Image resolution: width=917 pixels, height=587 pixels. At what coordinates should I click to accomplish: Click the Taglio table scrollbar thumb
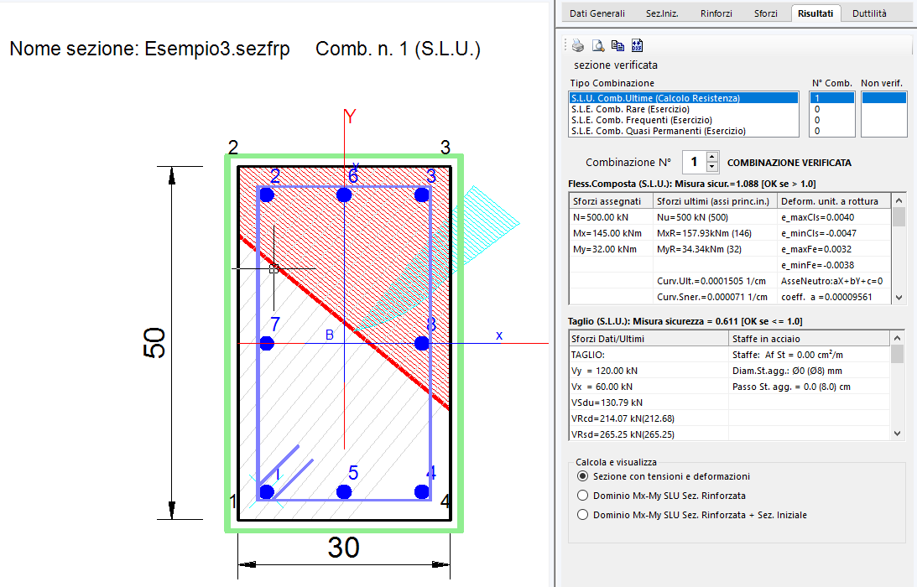[x=897, y=354]
